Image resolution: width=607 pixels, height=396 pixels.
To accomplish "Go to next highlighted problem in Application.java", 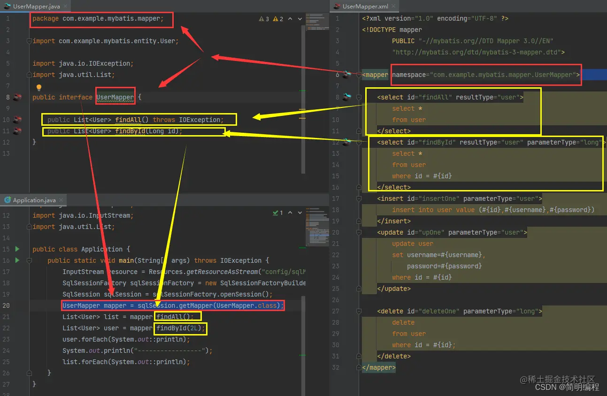I will (300, 213).
